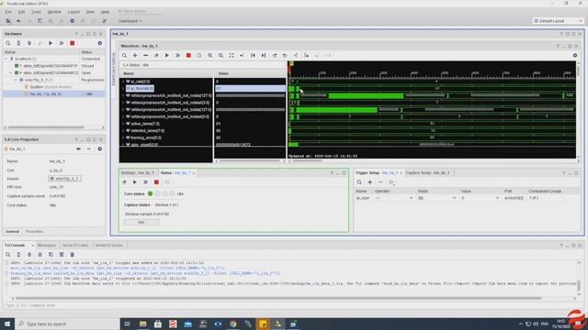Open the Tools menu
Image resolution: width=588 pixels, height=330 pixels.
point(36,12)
